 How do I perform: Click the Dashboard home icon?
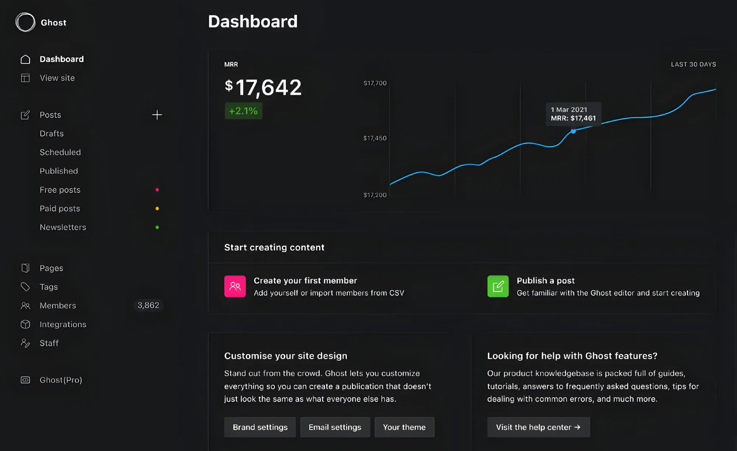click(x=25, y=59)
